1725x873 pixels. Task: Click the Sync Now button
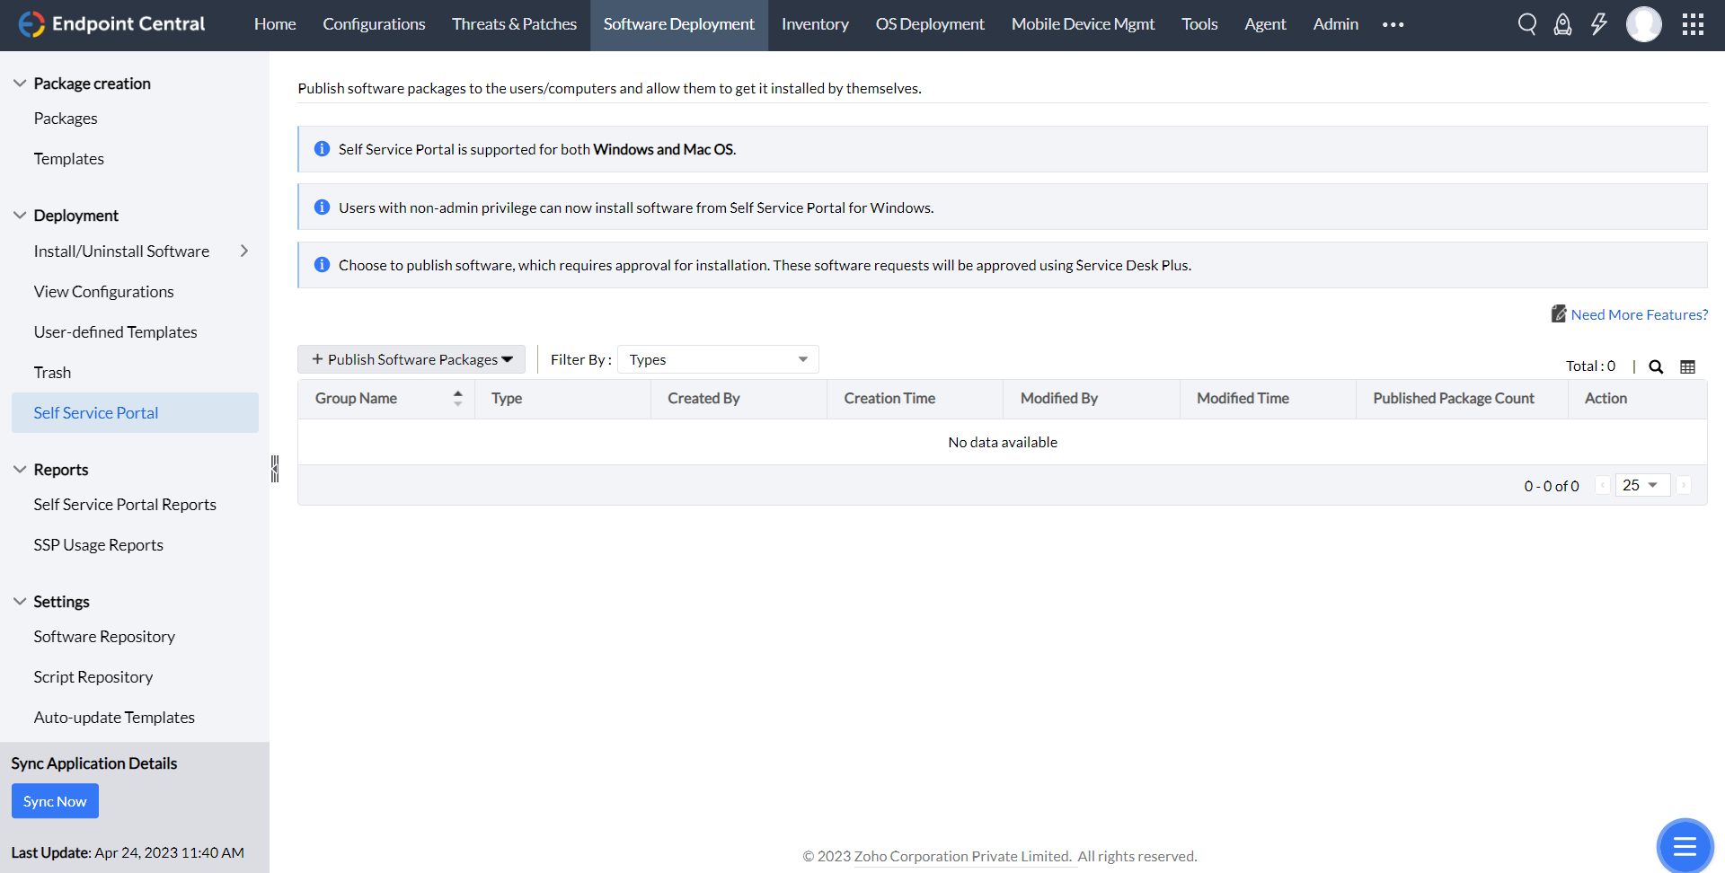pyautogui.click(x=55, y=800)
